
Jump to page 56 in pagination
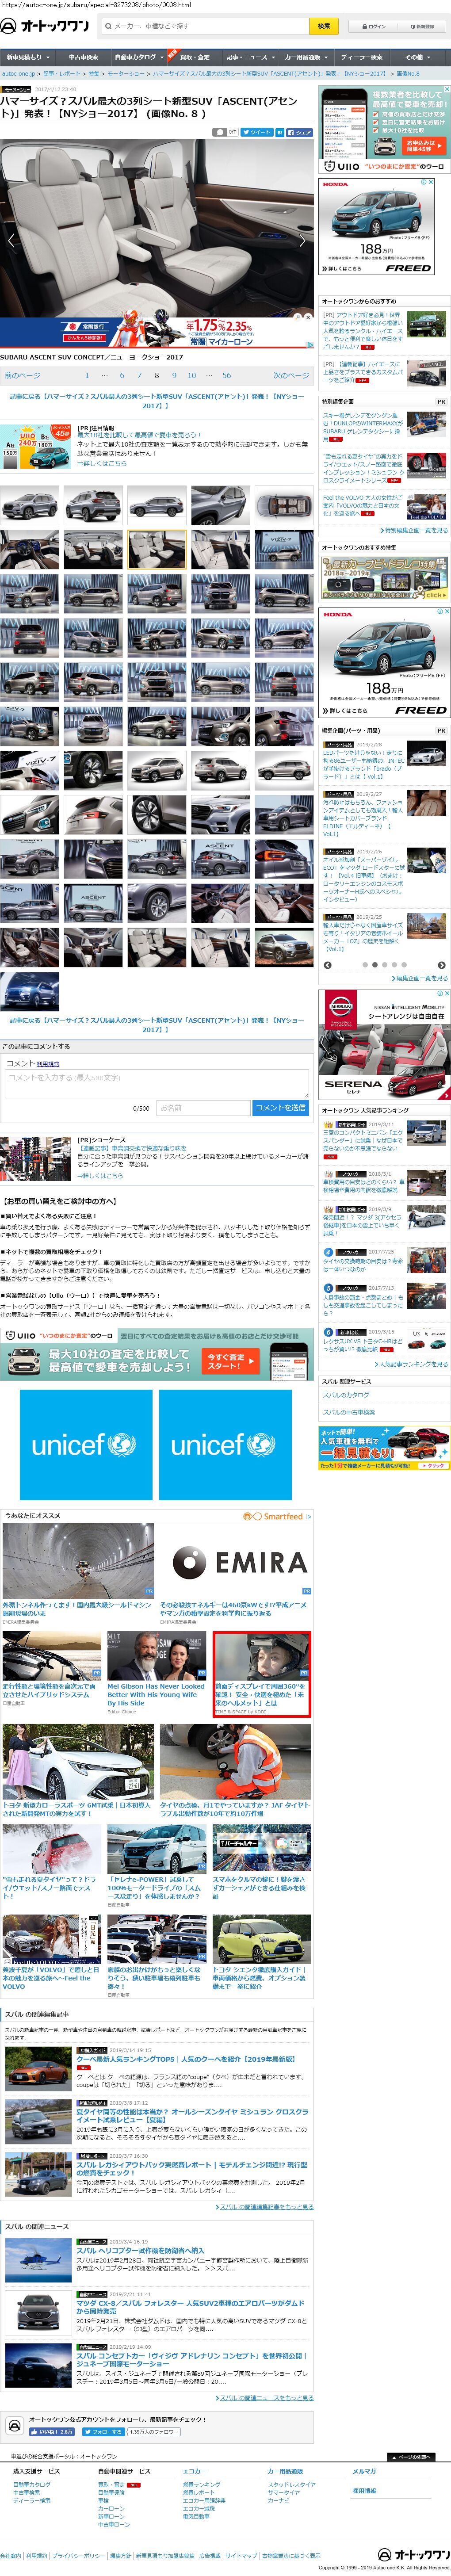point(226,375)
